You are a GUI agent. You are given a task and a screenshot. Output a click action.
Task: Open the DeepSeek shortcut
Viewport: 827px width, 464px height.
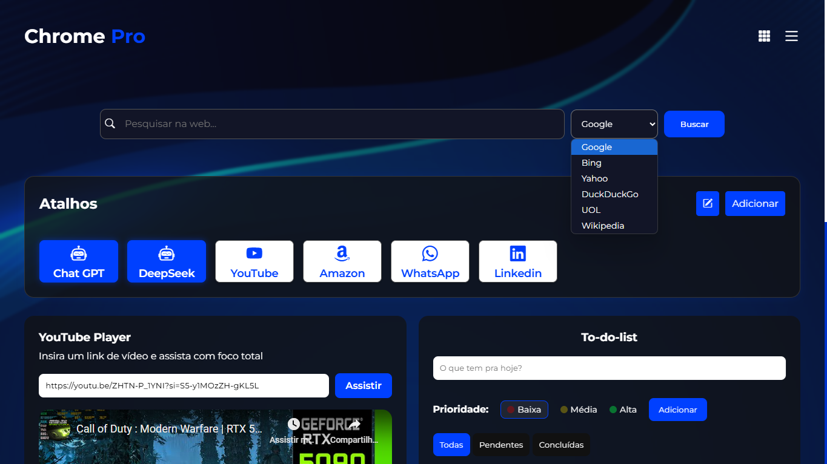167,261
